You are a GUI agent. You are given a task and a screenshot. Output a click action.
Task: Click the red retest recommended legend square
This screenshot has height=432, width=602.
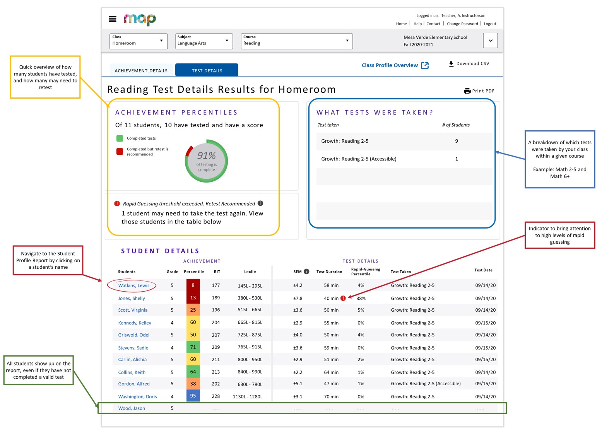tap(119, 151)
